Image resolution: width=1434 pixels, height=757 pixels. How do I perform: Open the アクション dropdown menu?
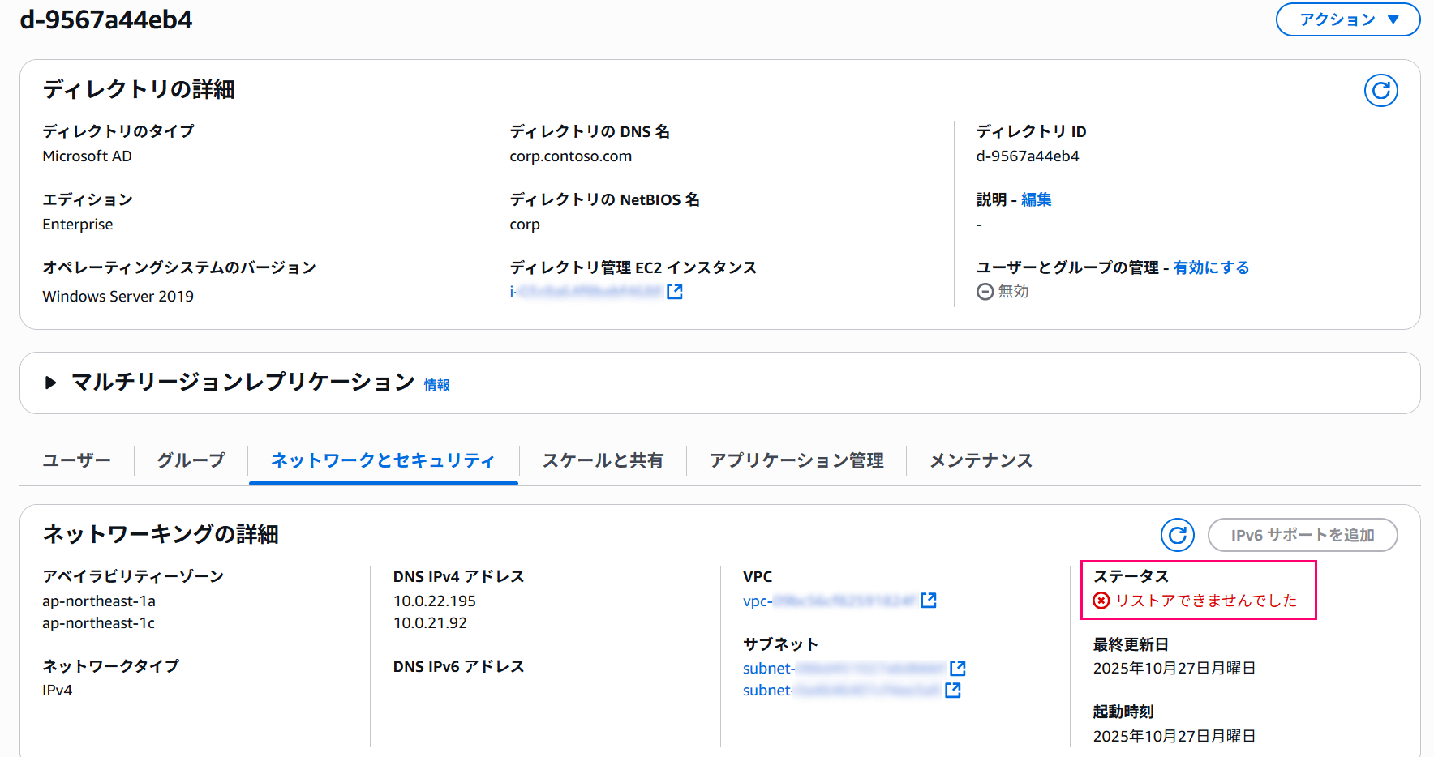1347,19
